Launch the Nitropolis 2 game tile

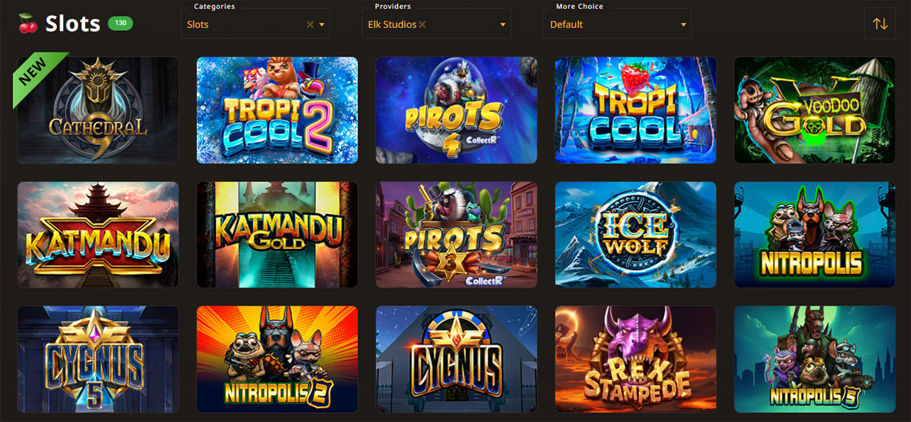(x=278, y=359)
